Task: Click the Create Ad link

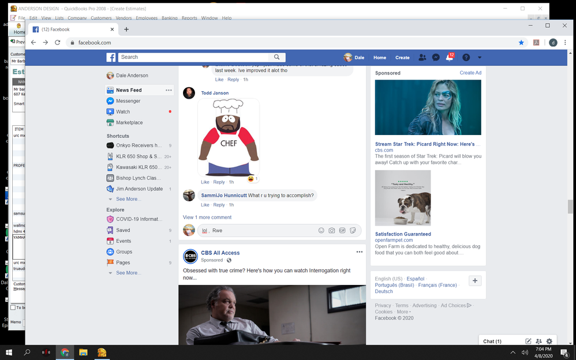Action: 470,73
